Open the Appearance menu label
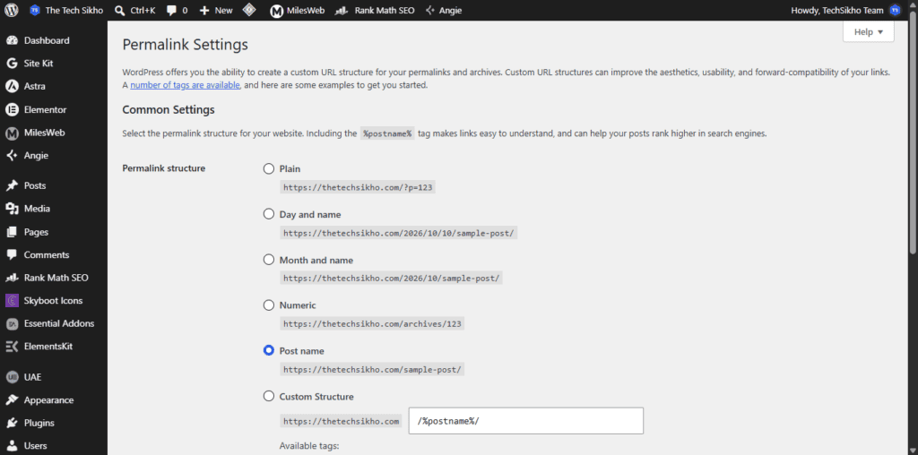The height and width of the screenshot is (455, 918). (48, 400)
